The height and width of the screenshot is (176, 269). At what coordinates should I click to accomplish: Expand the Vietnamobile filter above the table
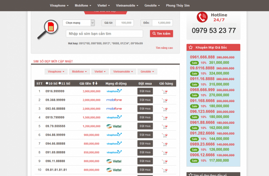(123, 72)
